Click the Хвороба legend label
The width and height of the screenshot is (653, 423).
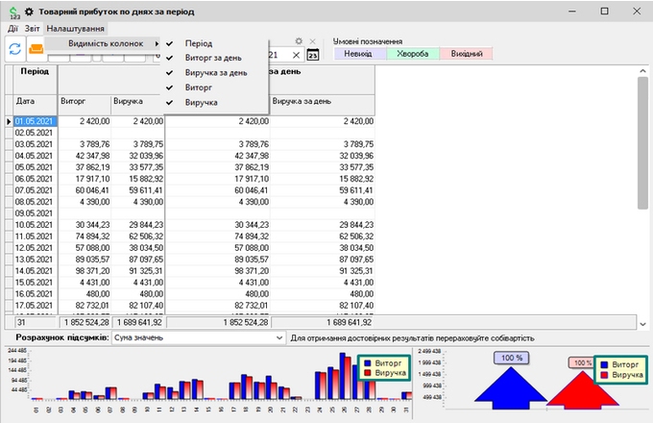(414, 54)
